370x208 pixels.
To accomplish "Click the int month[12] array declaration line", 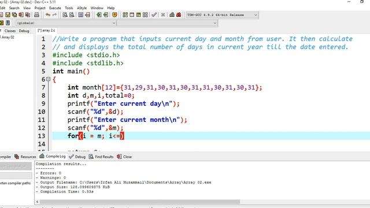I will tap(164, 87).
